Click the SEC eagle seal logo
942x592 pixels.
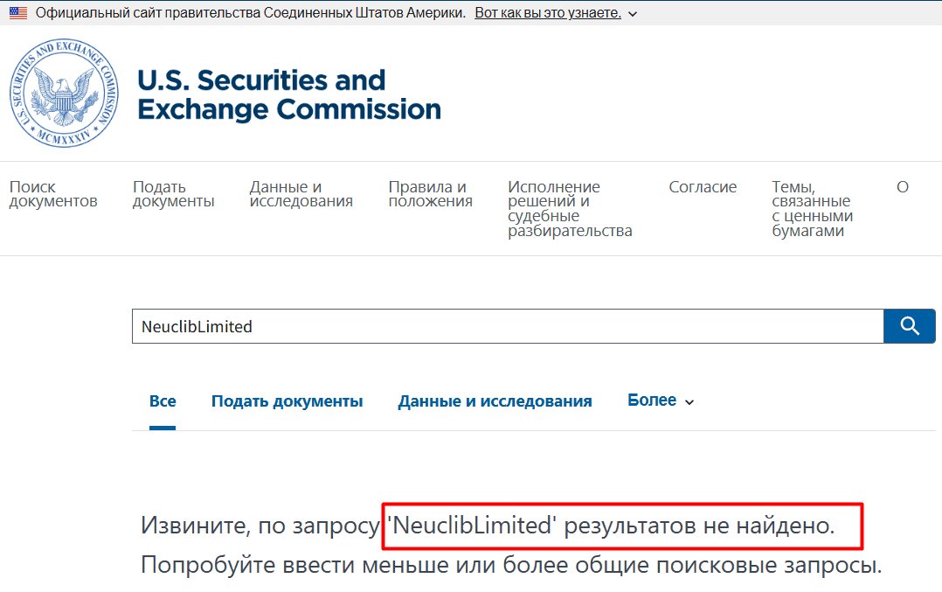pos(63,94)
